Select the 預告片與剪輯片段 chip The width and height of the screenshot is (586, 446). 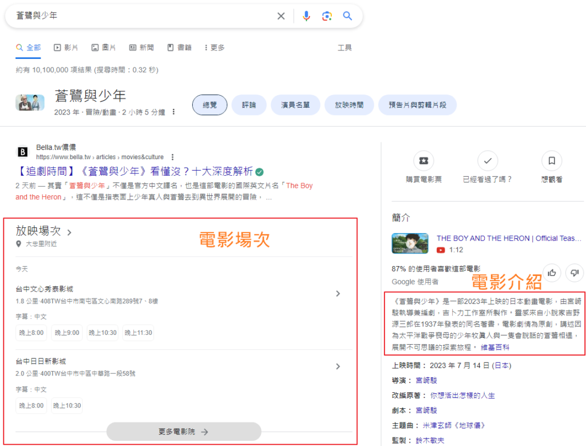click(417, 105)
